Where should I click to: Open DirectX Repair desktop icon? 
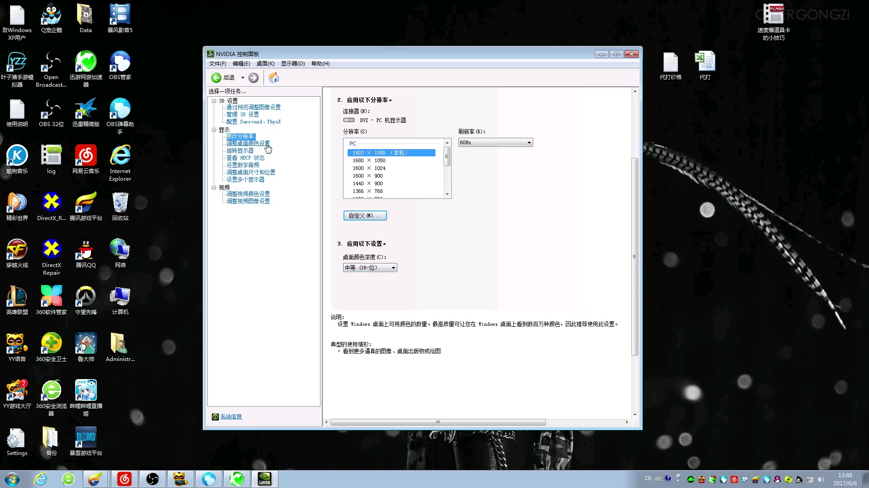click(52, 257)
